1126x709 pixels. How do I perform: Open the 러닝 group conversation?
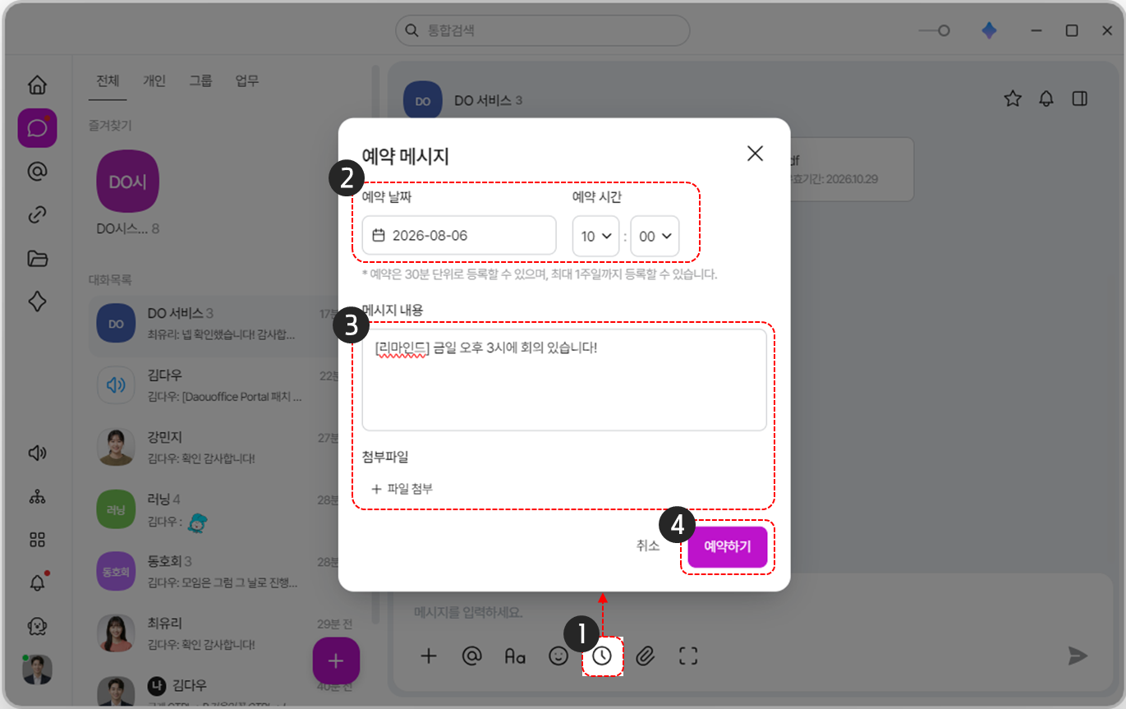point(214,509)
